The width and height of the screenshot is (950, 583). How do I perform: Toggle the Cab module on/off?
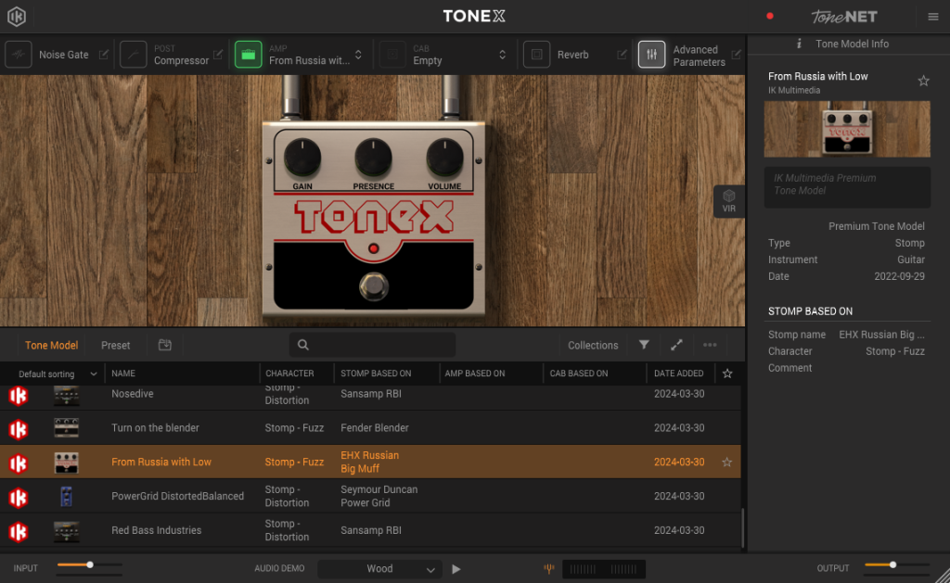click(392, 55)
